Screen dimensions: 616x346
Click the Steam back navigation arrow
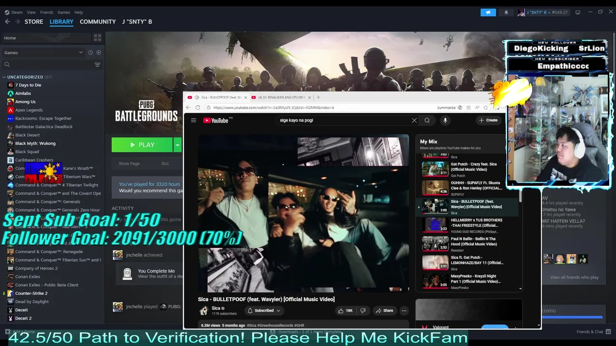7,22
